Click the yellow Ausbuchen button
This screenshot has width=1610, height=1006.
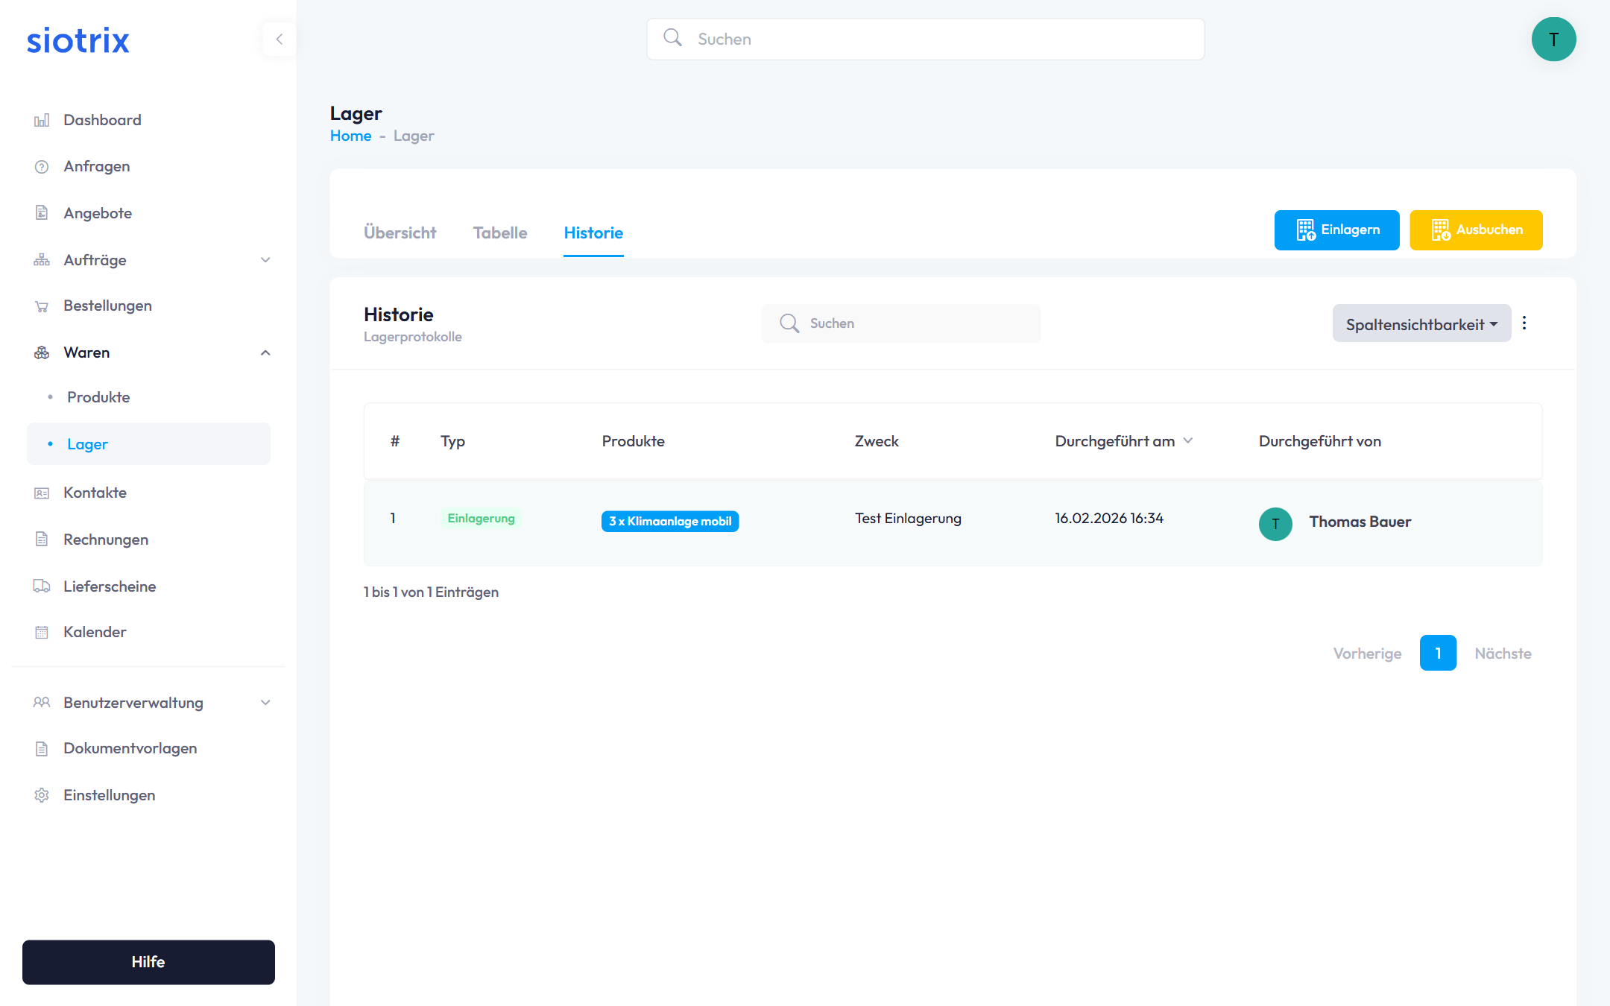(x=1476, y=230)
